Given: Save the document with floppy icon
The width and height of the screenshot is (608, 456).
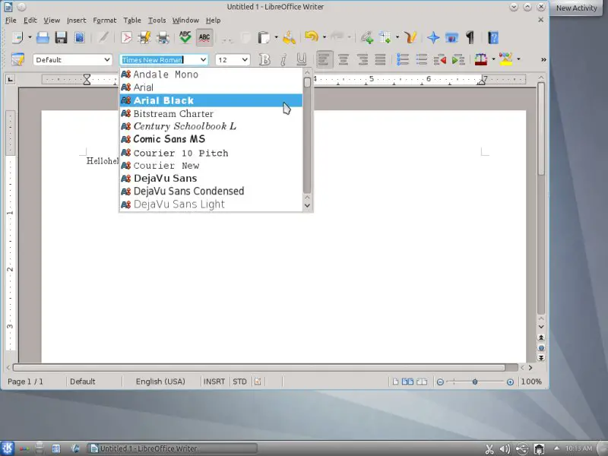Looking at the screenshot, I should tap(61, 37).
